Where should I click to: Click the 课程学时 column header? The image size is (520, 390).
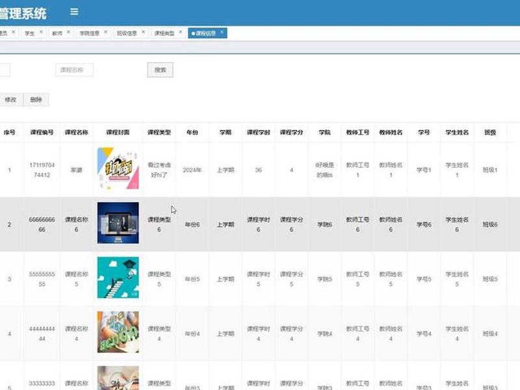[258, 133]
